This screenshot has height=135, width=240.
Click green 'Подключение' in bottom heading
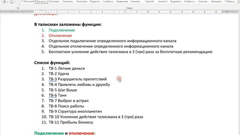pyautogui.click(x=49, y=133)
